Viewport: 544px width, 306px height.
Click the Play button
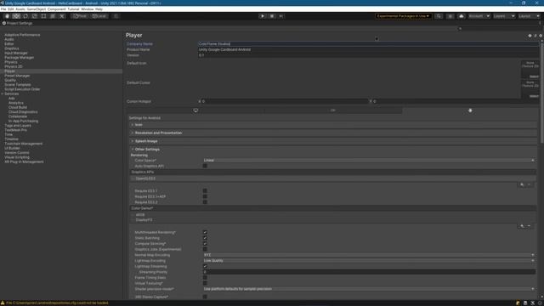[263, 16]
